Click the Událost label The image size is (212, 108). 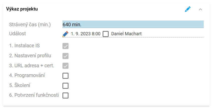[18, 33]
